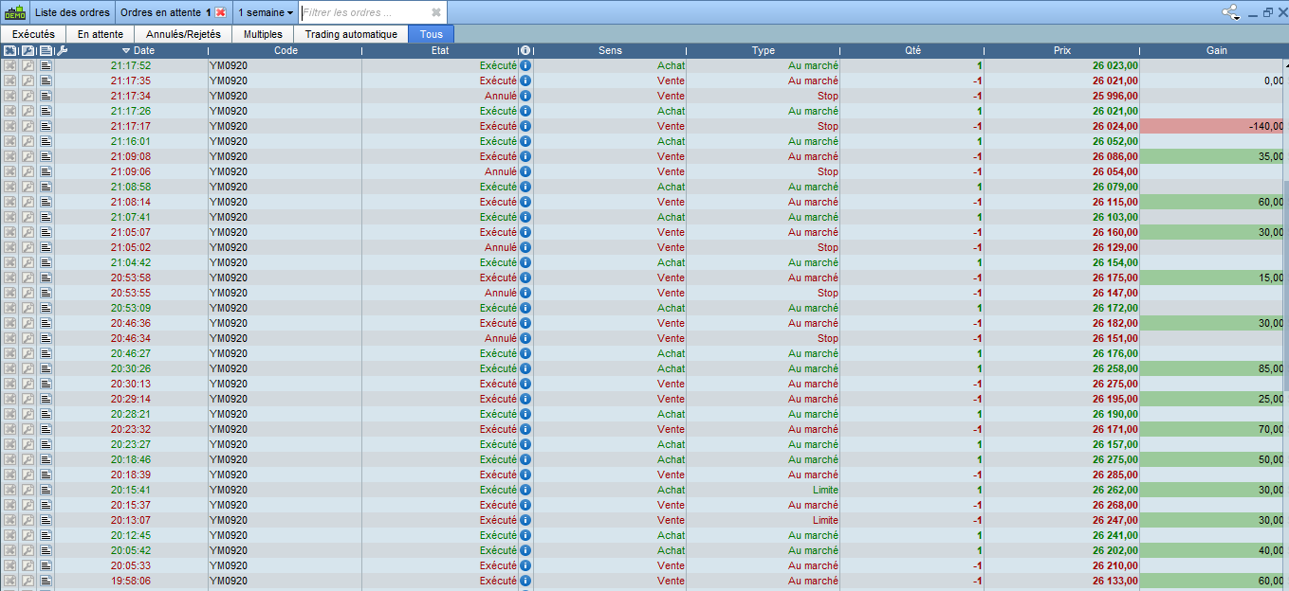Open details document of 21:05:02 order
The image size is (1289, 591).
(46, 247)
